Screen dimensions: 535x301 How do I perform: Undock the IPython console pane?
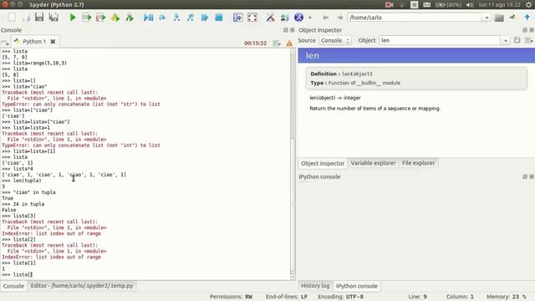coord(525,176)
